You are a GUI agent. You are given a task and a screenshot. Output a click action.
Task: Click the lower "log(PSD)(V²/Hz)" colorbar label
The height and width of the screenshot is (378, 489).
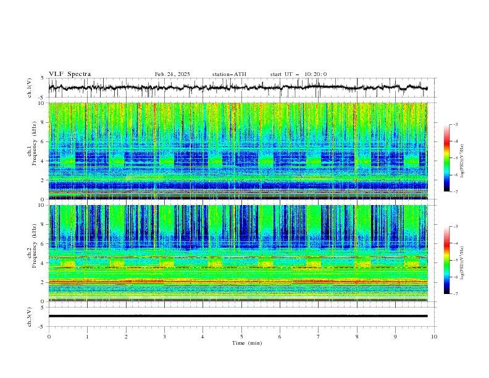462,263
